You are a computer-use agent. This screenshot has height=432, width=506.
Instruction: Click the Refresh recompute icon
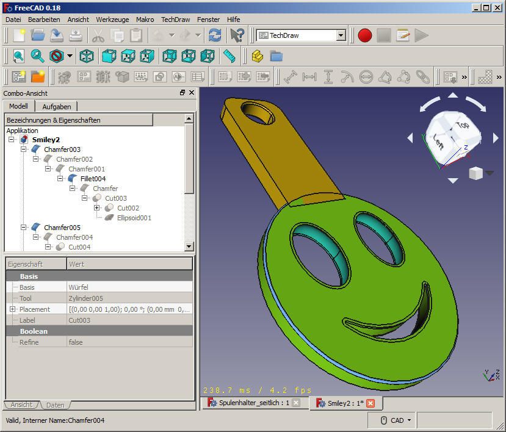click(x=215, y=35)
